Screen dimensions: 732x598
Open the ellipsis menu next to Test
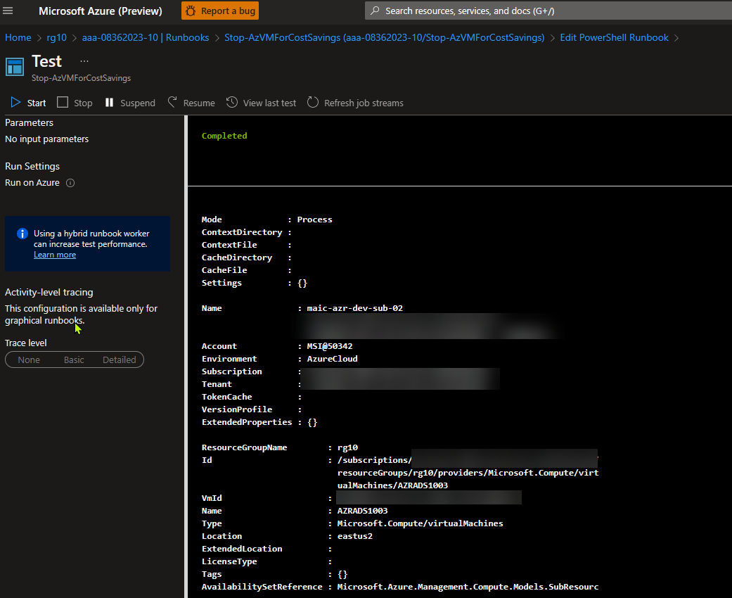pos(84,61)
